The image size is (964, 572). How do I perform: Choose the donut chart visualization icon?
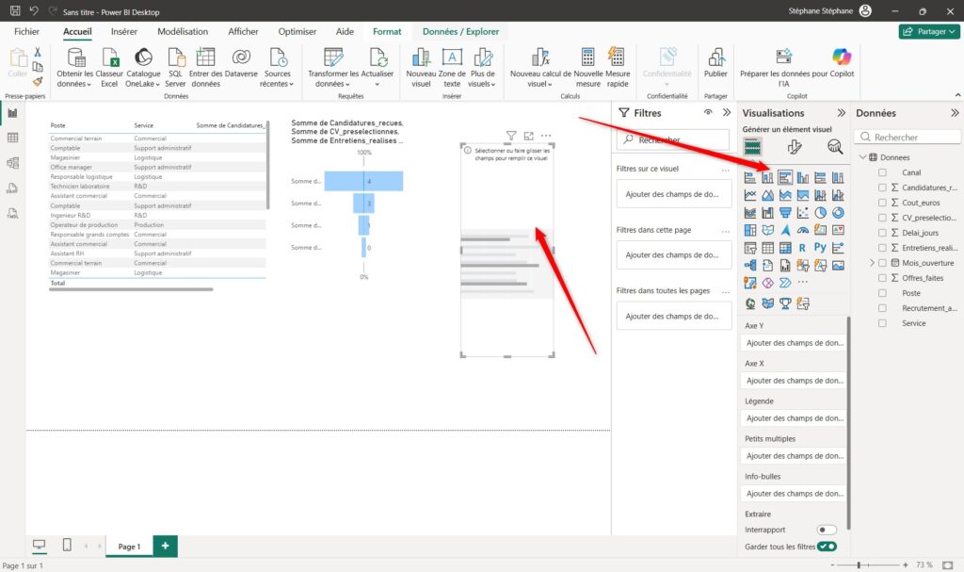pyautogui.click(x=838, y=212)
